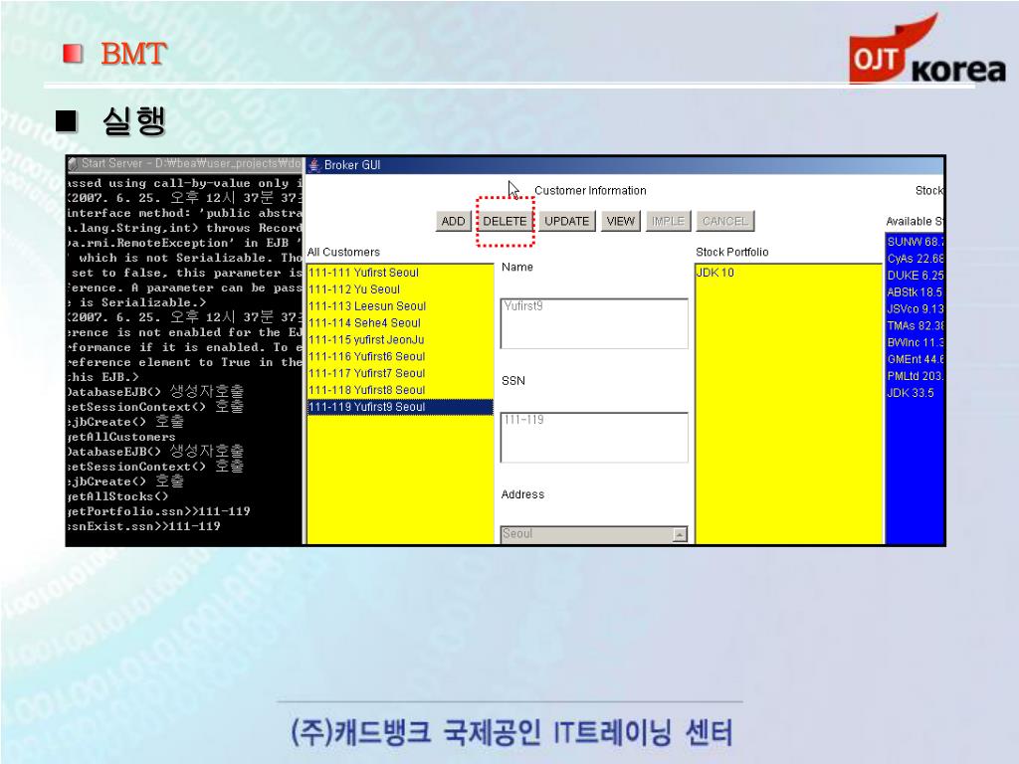Viewport: 1019px width, 764px height.
Task: Select customer 111-114 Sehe4 Seoul
Action: point(400,323)
